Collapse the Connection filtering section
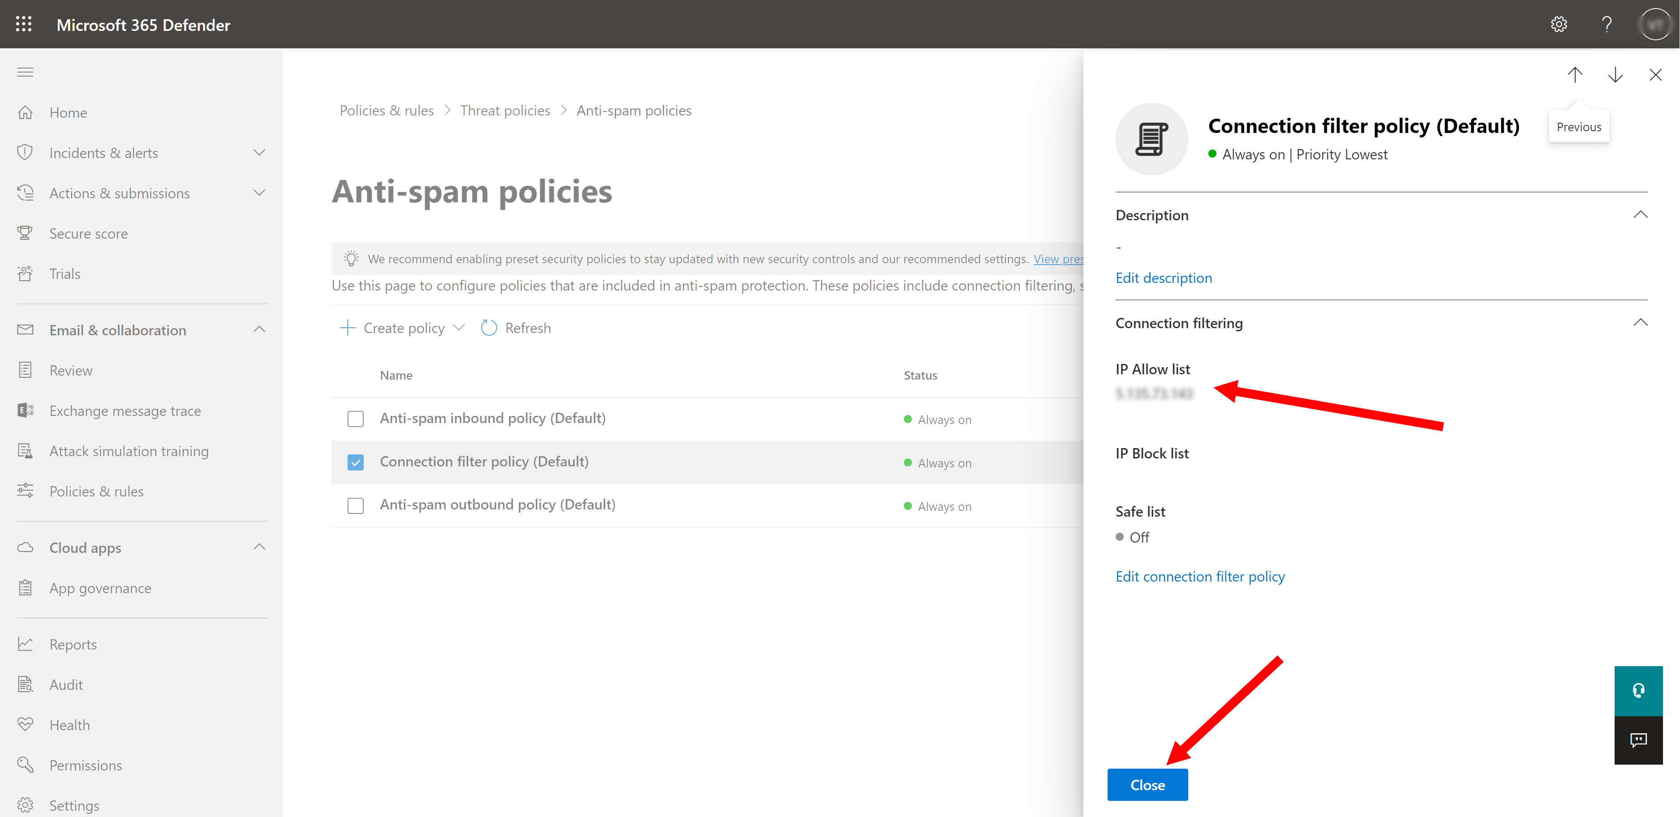This screenshot has height=817, width=1680. (x=1640, y=323)
